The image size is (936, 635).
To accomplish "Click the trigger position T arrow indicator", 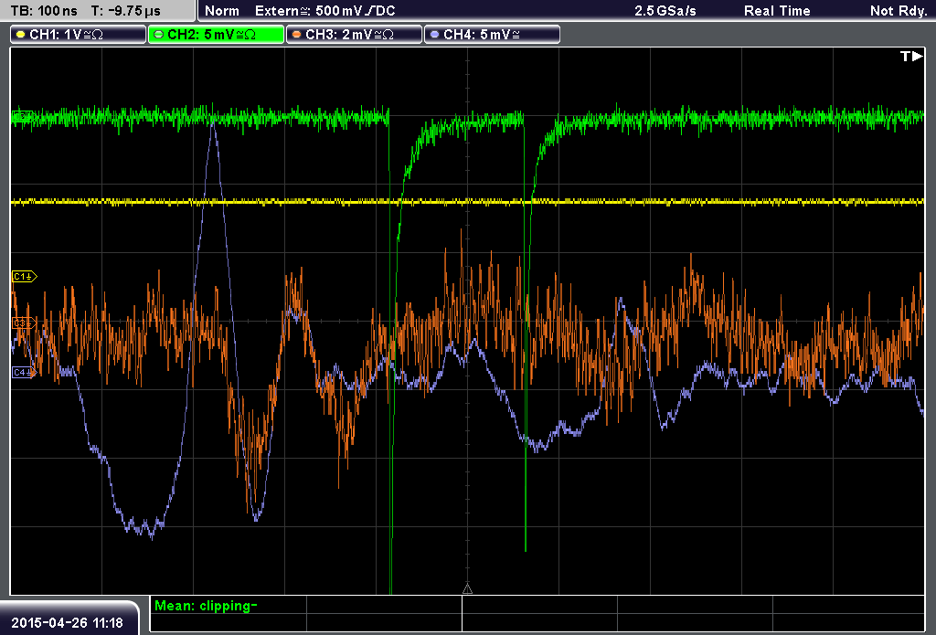I will (911, 56).
